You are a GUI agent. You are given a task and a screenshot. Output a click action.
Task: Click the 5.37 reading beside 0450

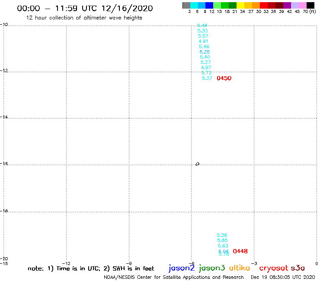click(x=207, y=78)
